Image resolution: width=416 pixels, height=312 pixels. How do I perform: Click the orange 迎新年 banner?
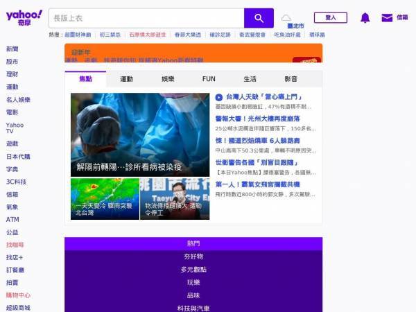[x=193, y=53]
